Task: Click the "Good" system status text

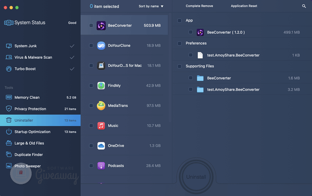Action: tap(72, 23)
